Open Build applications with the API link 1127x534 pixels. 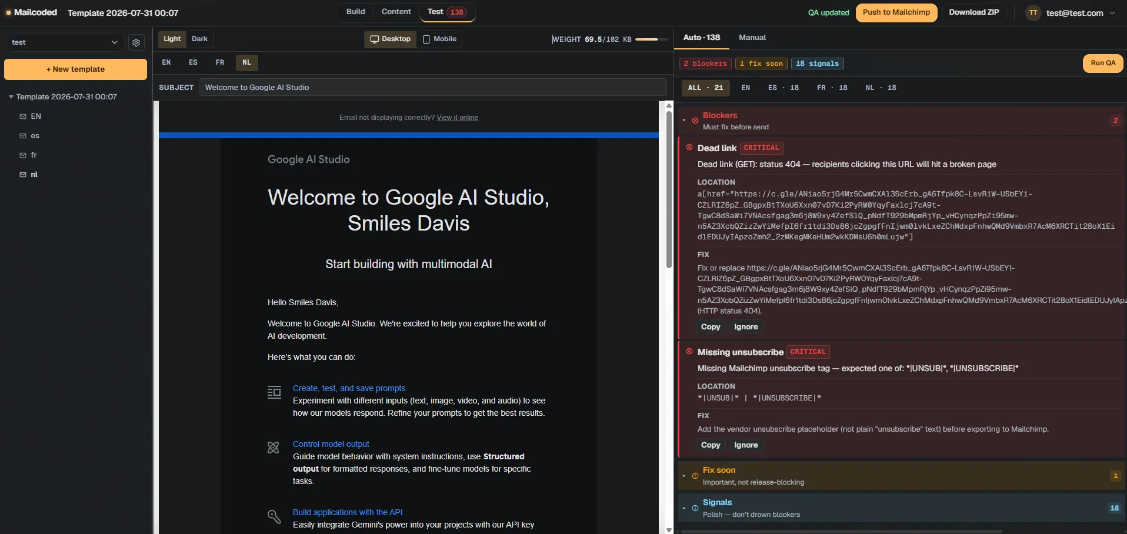click(x=348, y=512)
